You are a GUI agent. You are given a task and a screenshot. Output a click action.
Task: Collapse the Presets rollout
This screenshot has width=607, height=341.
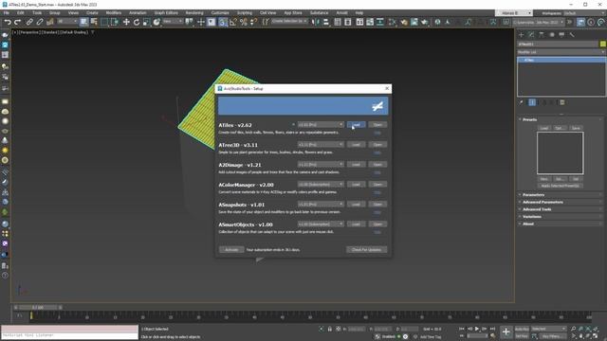click(561, 119)
